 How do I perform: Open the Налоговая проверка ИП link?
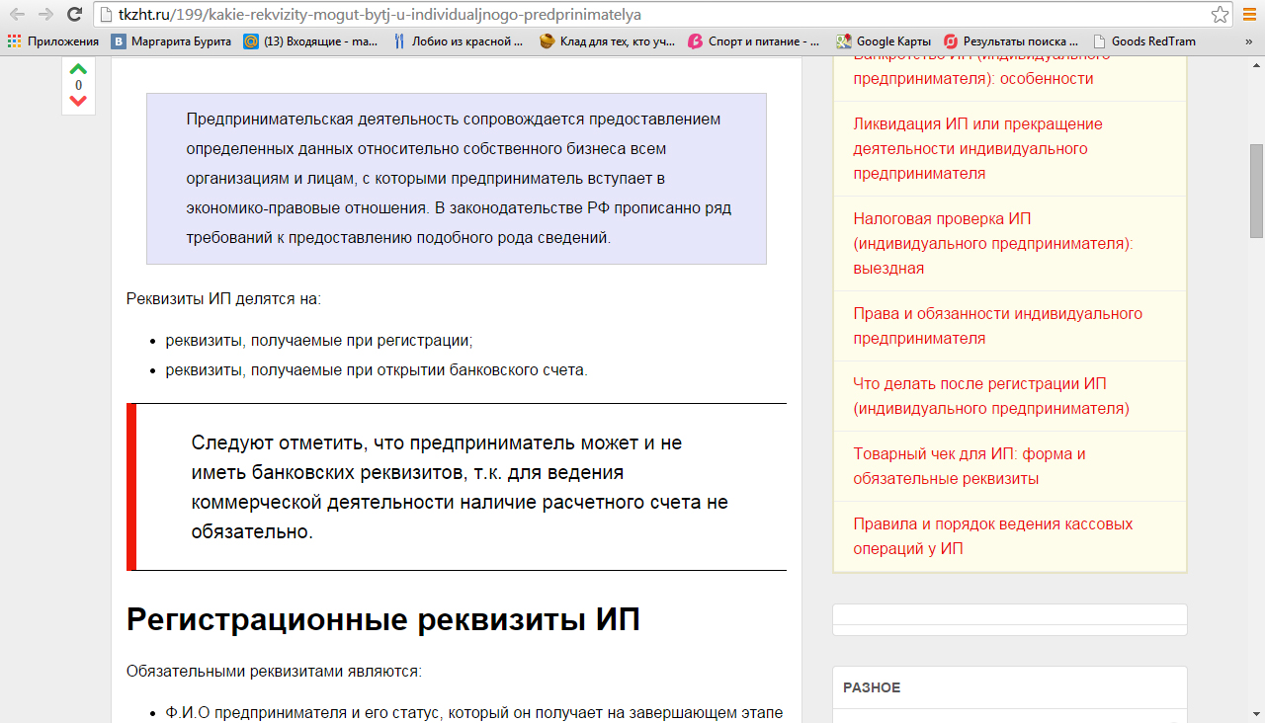[993, 244]
